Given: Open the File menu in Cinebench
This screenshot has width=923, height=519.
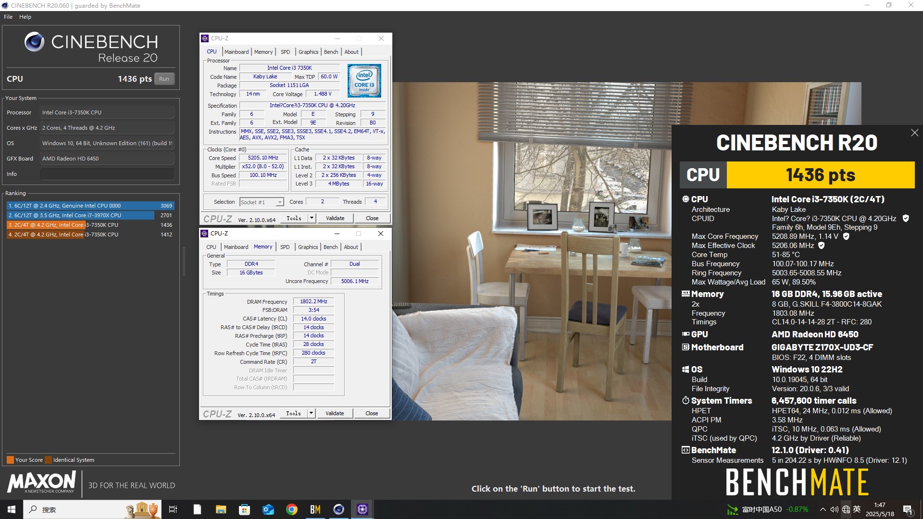Looking at the screenshot, I should coord(8,17).
